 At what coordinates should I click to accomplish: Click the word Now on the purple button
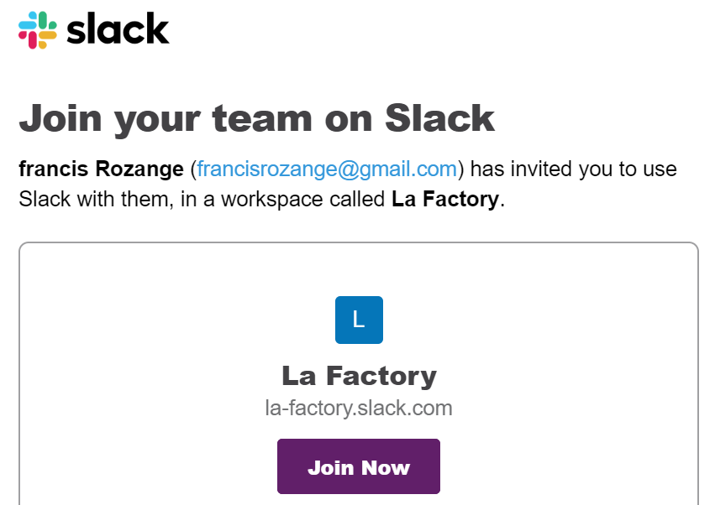[386, 467]
